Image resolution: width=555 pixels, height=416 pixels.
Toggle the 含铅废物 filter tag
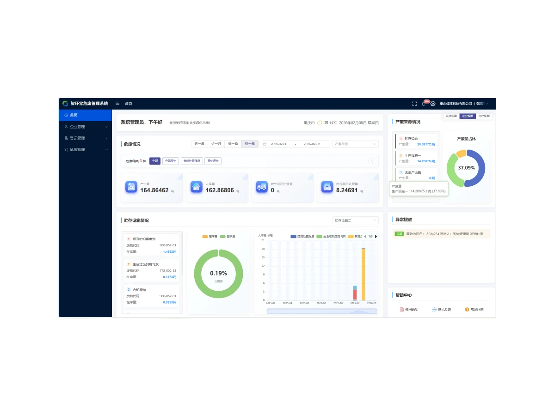tap(171, 161)
